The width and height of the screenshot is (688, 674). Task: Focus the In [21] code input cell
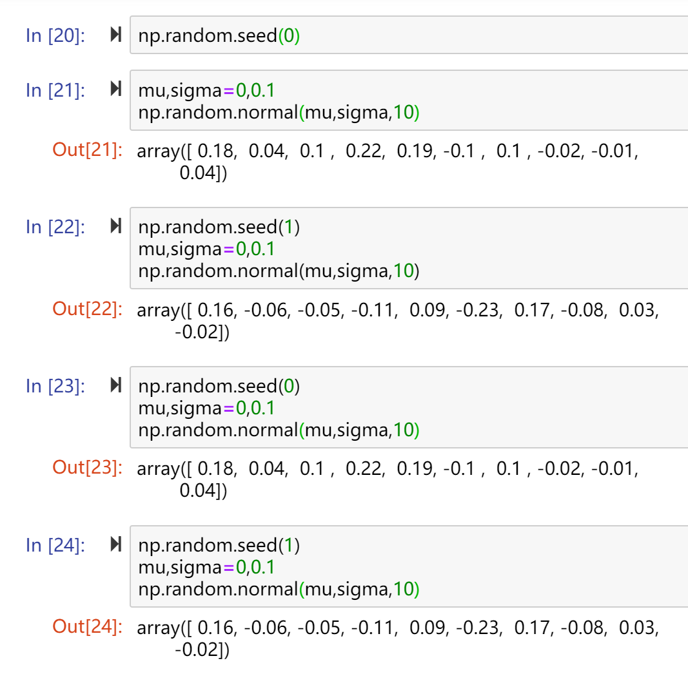409,101
